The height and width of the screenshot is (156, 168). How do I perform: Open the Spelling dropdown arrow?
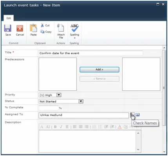pyautogui.click(x=75, y=38)
